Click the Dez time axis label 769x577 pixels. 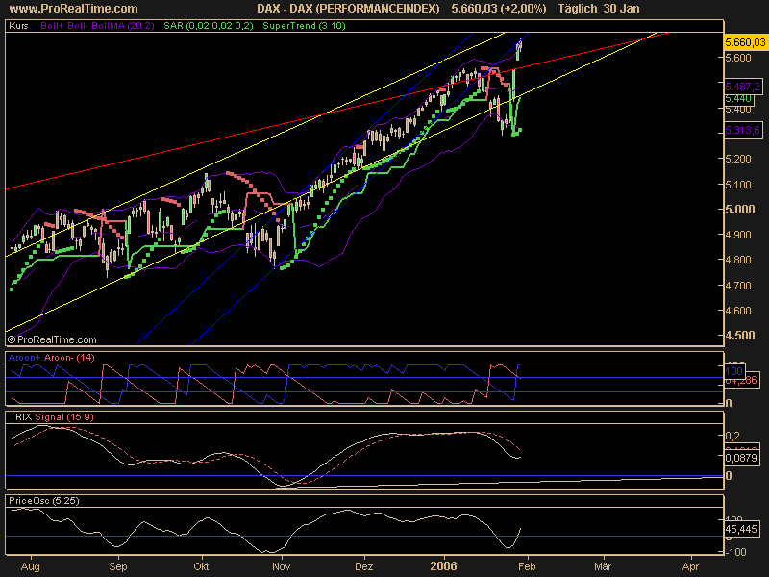(364, 566)
